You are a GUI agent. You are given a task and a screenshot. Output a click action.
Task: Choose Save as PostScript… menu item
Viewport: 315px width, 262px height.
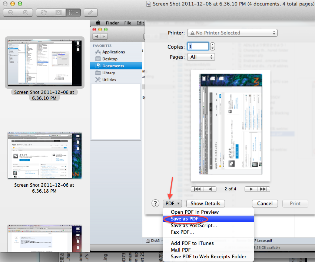click(x=208, y=226)
